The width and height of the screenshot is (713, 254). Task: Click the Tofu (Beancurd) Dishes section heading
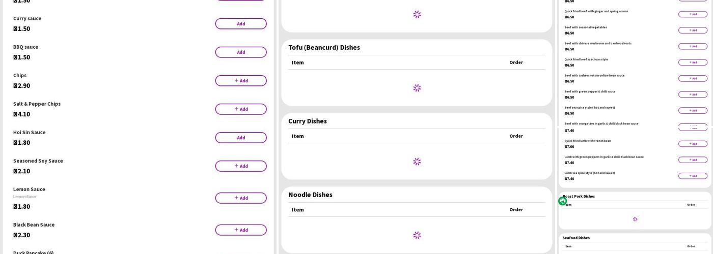point(324,47)
